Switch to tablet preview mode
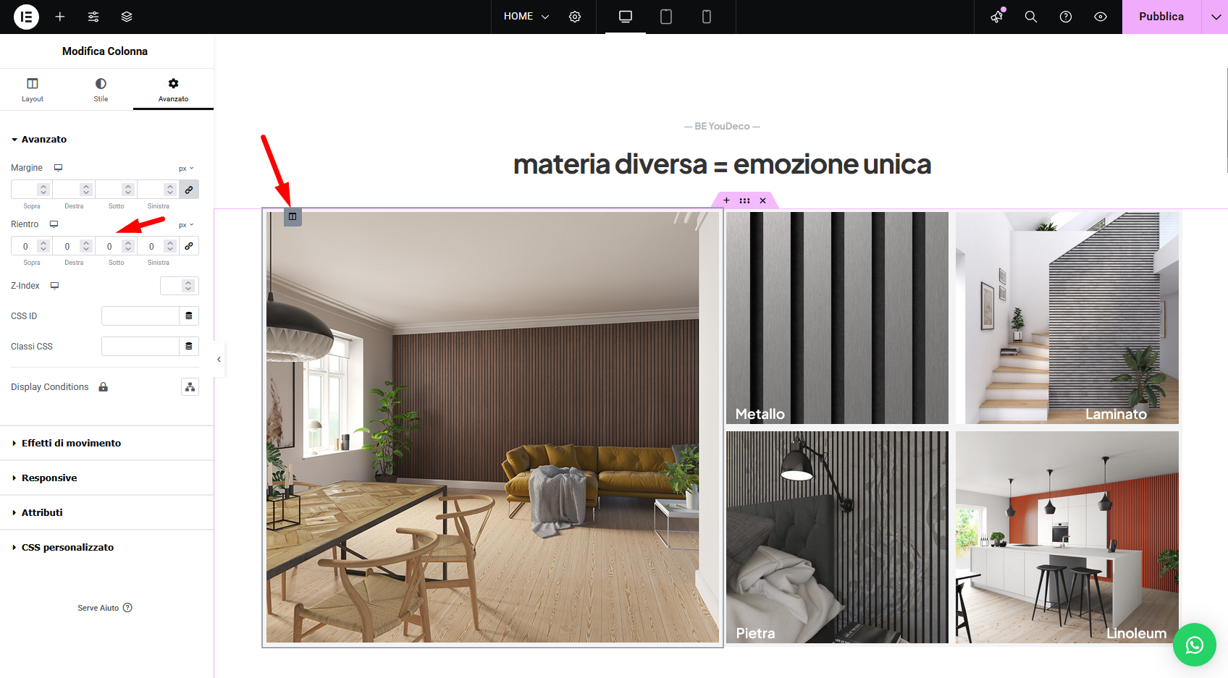This screenshot has width=1228, height=678. click(x=666, y=17)
